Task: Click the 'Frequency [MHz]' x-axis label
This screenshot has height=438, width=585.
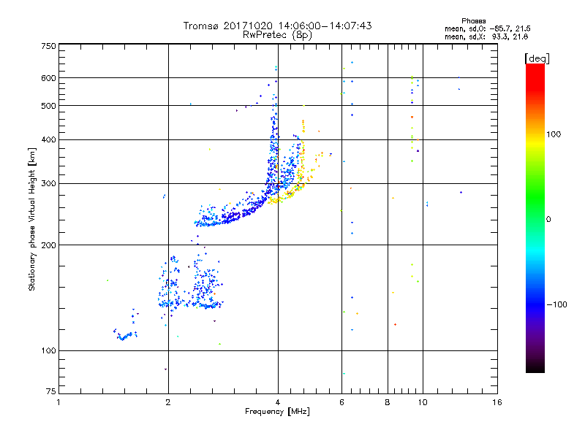Action: [x=277, y=412]
